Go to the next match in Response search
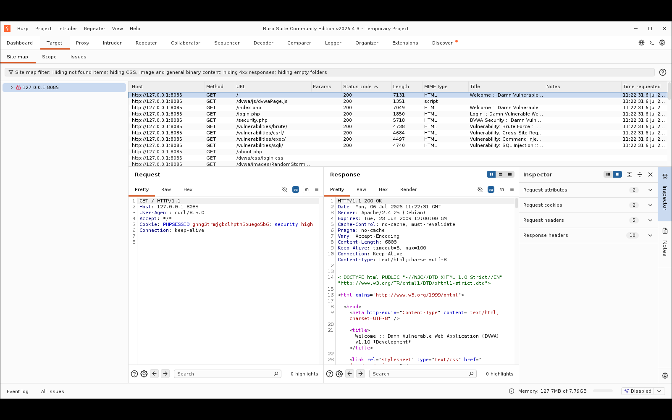 (x=361, y=374)
